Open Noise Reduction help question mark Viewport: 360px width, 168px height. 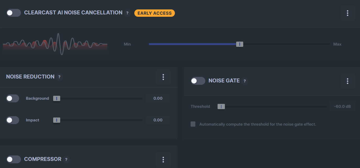pyautogui.click(x=59, y=77)
